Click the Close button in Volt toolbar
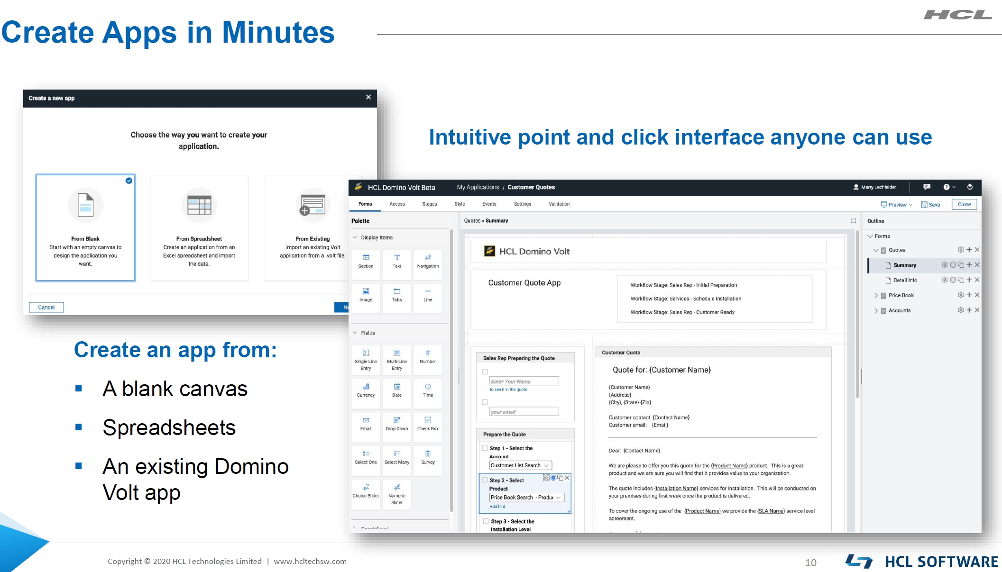The height and width of the screenshot is (572, 1002). pos(964,204)
